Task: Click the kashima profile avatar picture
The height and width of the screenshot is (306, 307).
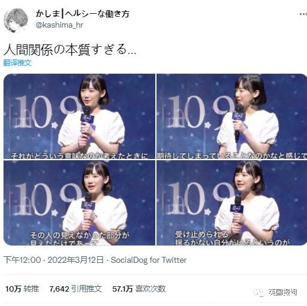Action: pos(16,20)
